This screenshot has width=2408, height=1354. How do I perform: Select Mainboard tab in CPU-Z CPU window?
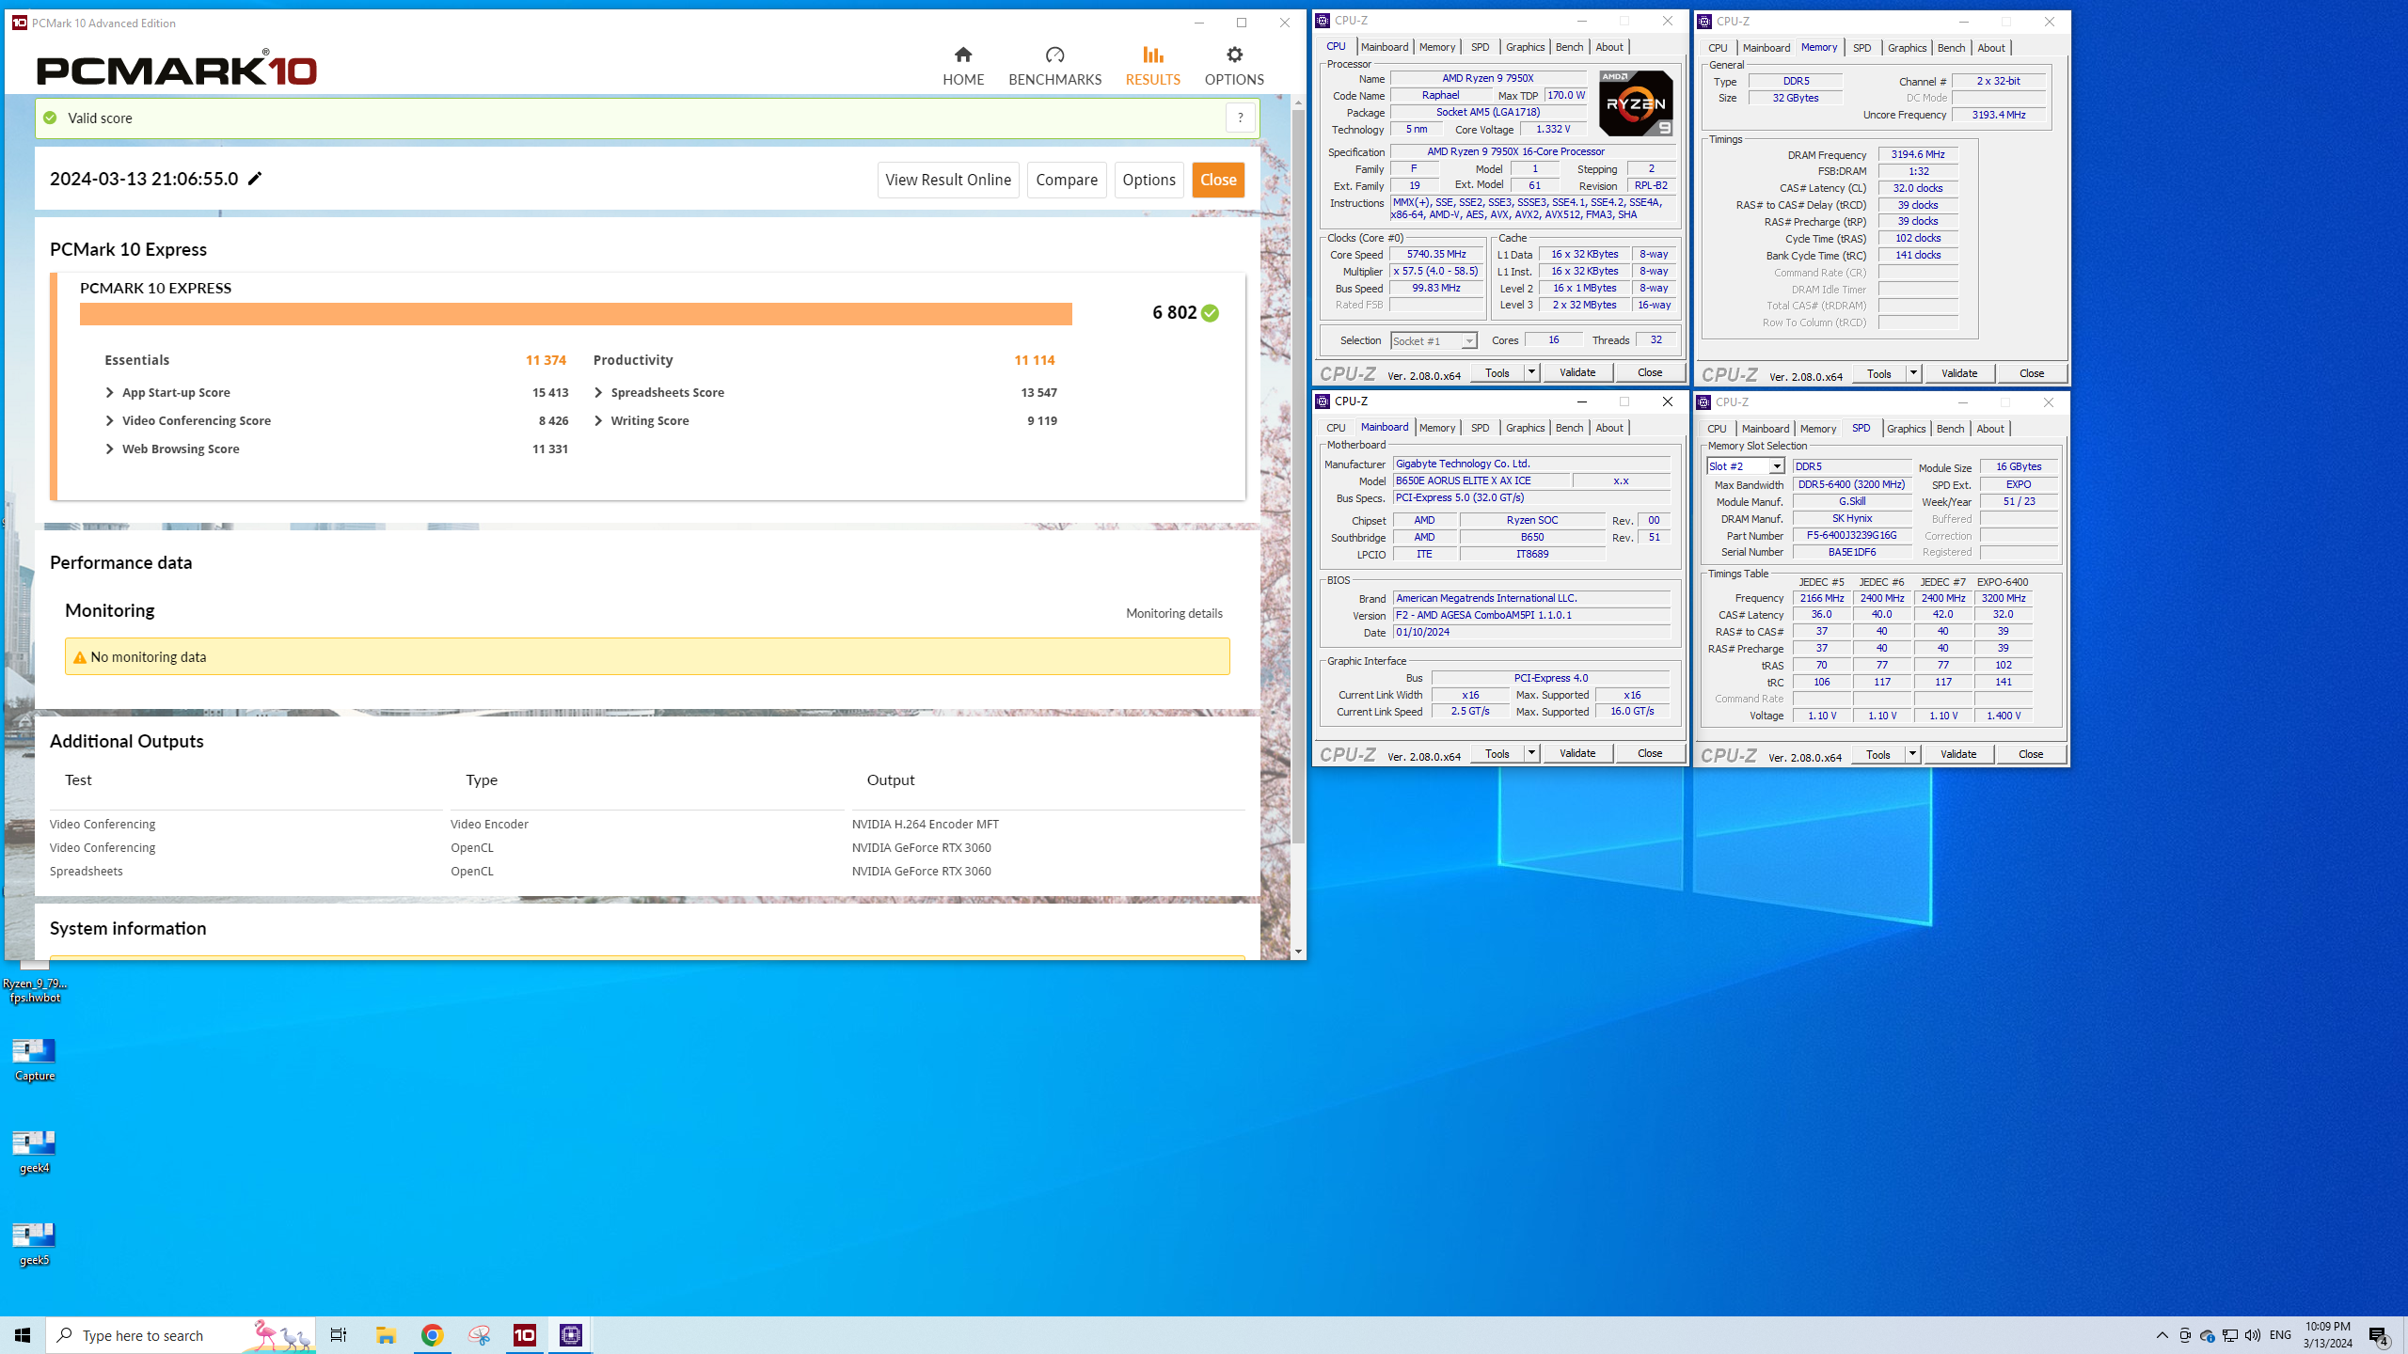click(x=1385, y=47)
